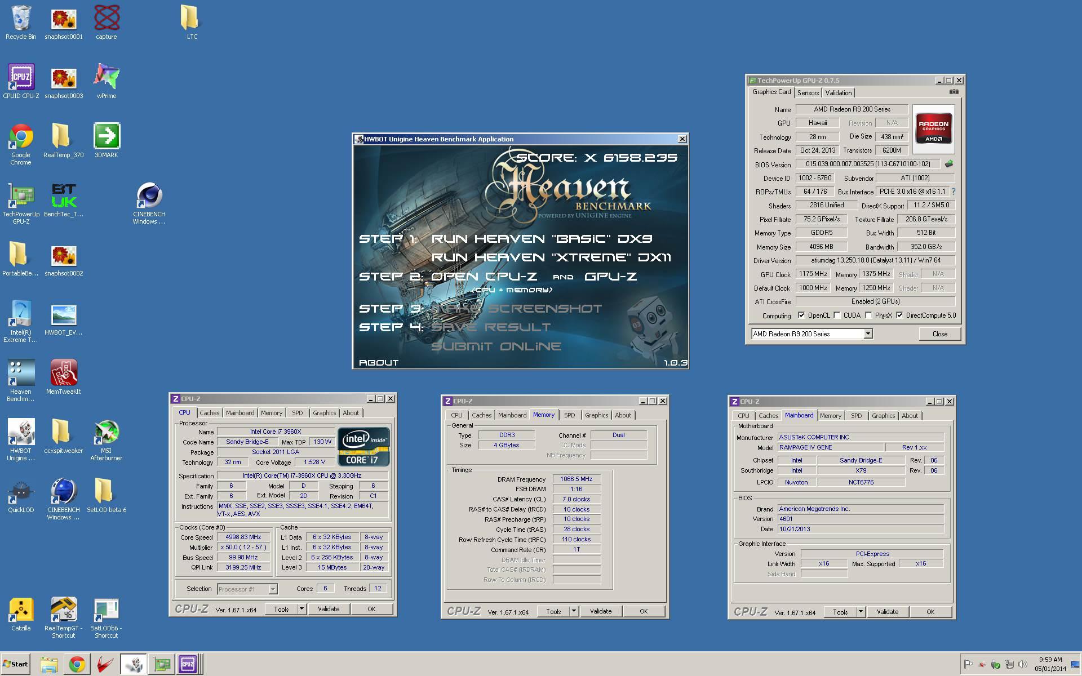The image size is (1082, 676).
Task: Open Graphics tab in CPU-Z Mainboard window
Action: pos(883,416)
